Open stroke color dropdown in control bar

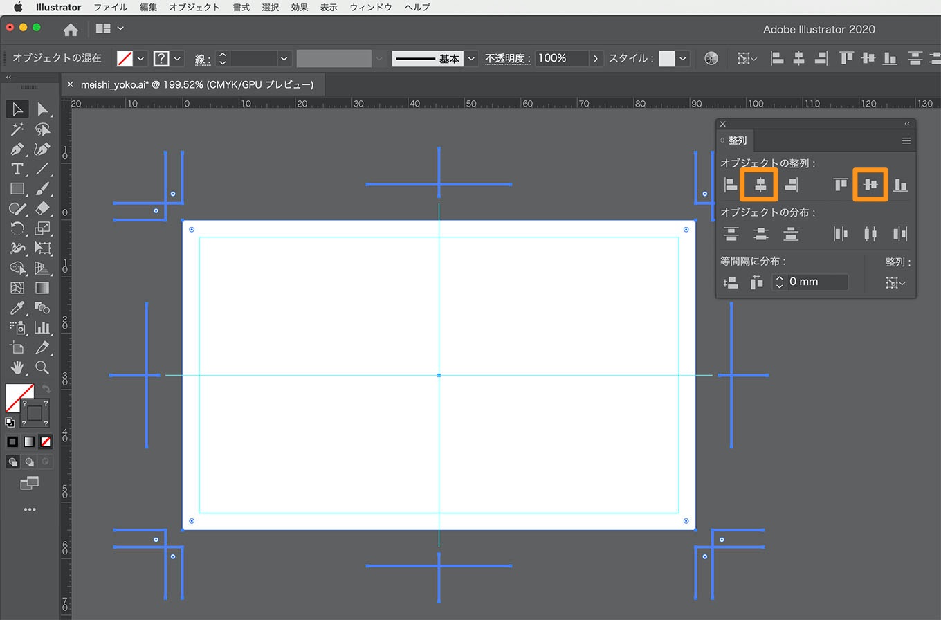point(178,58)
